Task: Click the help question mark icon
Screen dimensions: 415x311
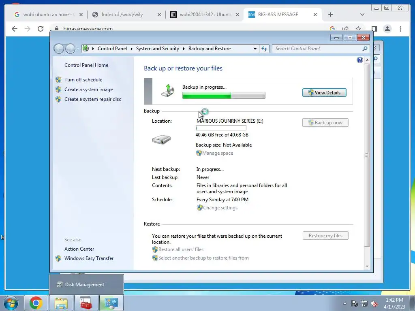Action: click(360, 60)
